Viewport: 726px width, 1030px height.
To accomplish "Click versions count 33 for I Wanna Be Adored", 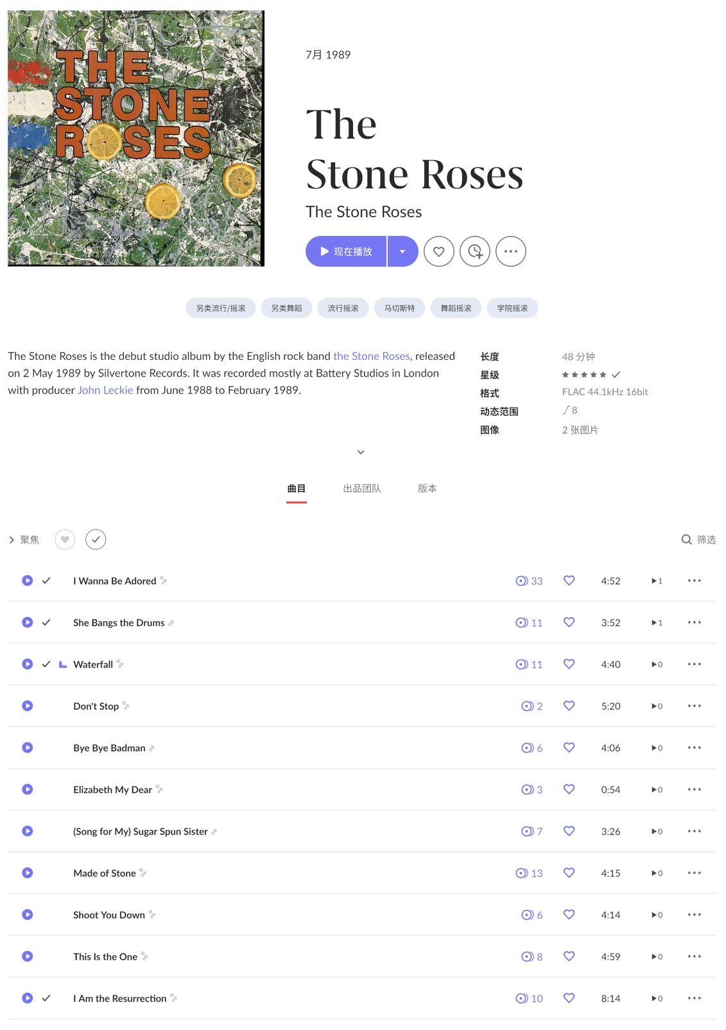I will point(529,581).
